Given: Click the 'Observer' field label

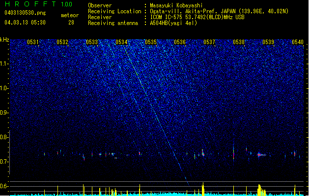Looking at the screenshot, I should pyautogui.click(x=100, y=5).
